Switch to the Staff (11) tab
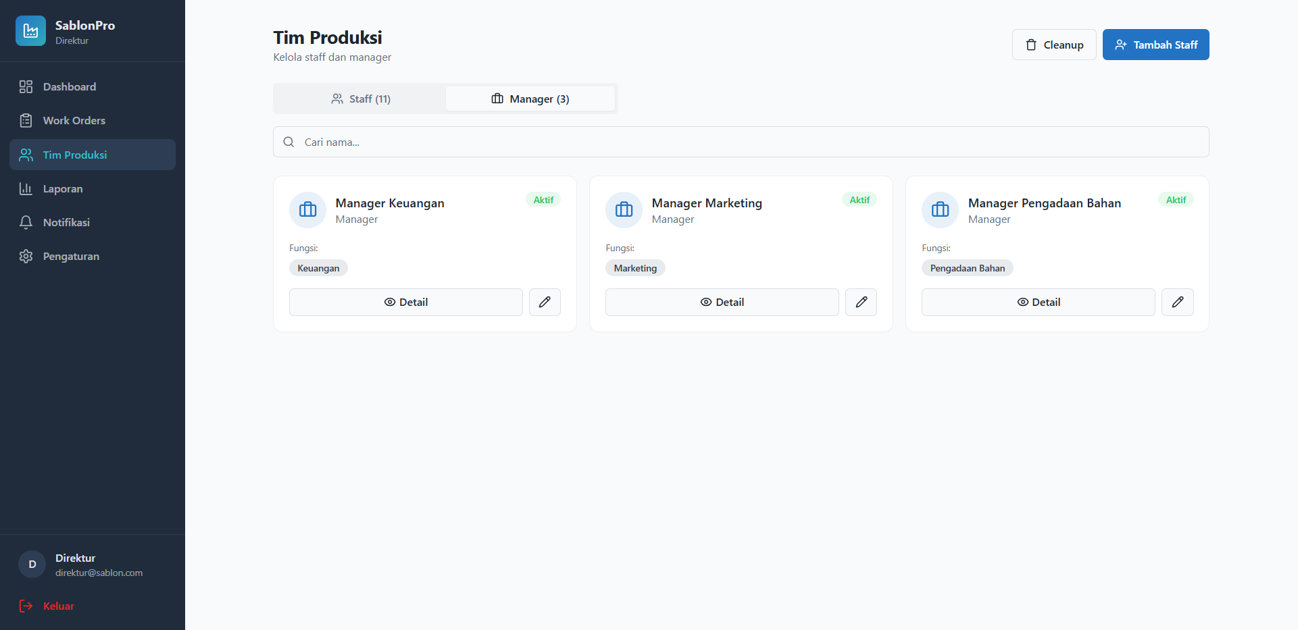 tap(360, 99)
